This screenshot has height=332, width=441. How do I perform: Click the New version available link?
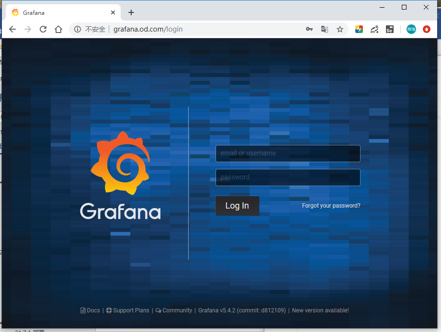(320, 310)
